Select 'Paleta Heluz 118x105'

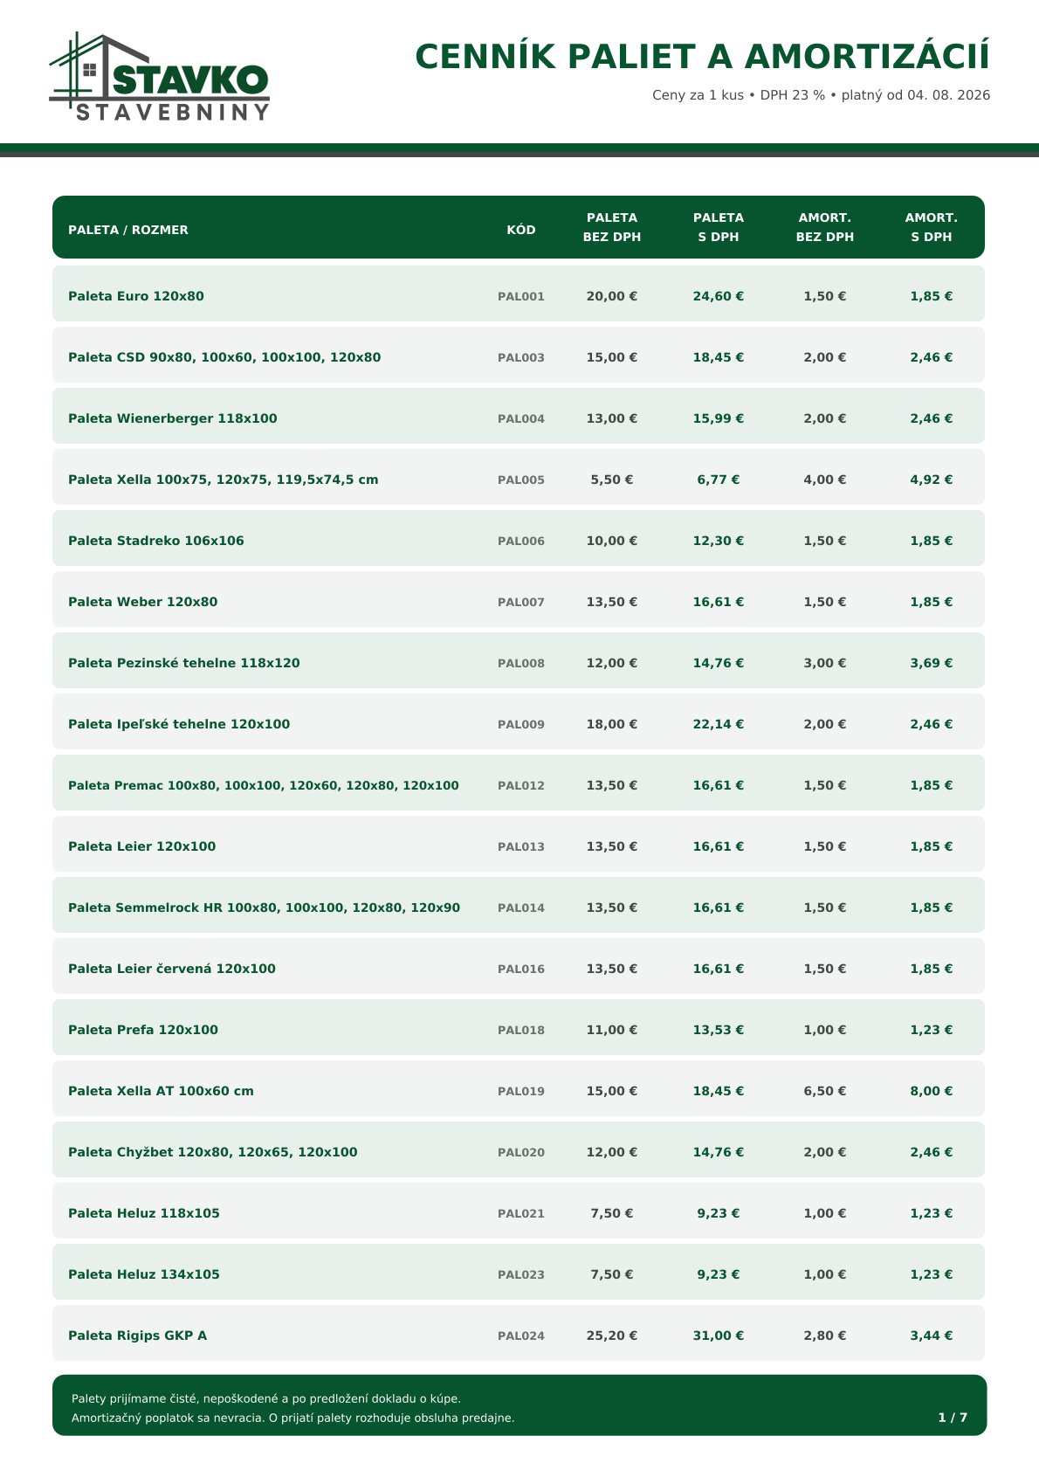click(x=144, y=1213)
